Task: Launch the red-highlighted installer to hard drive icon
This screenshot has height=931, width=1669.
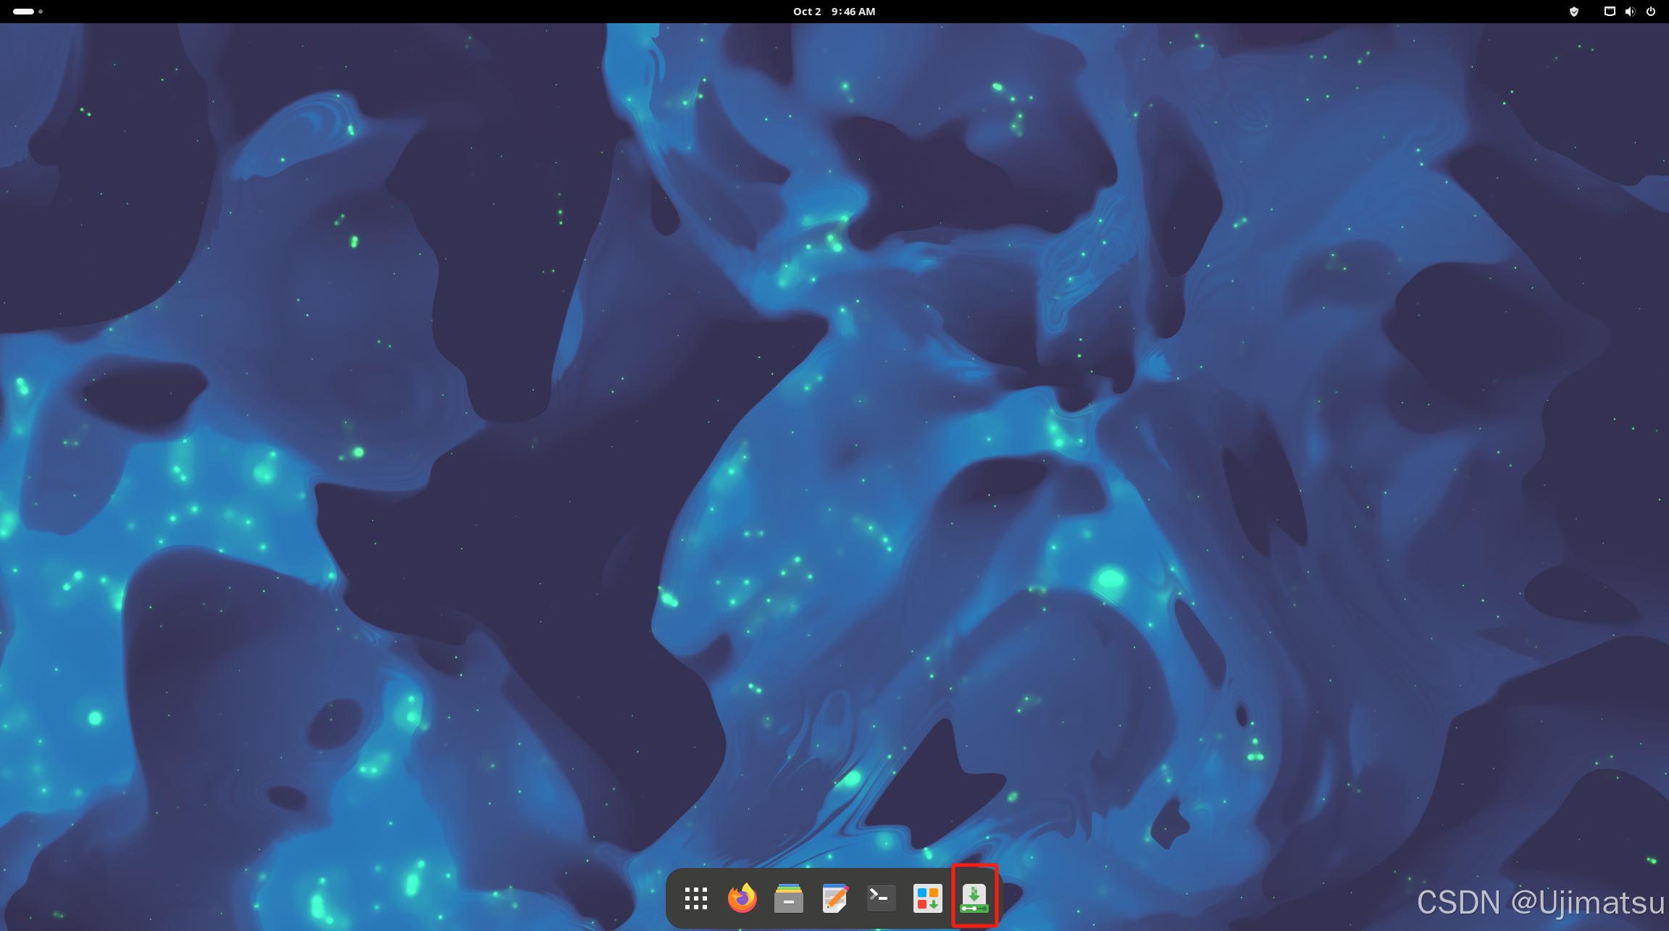Action: click(x=974, y=898)
